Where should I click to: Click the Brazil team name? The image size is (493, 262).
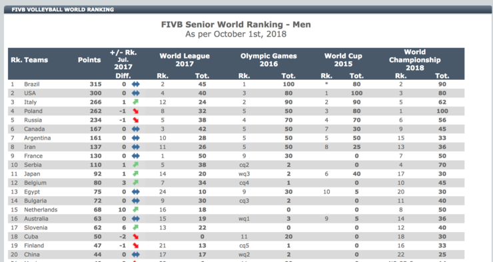[x=32, y=84]
